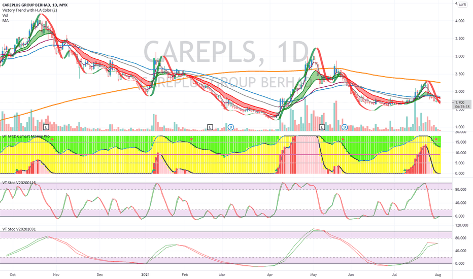Click the Jun label on the time axis
Image resolution: width=473 pixels, height=279 pixels.
point(351,275)
